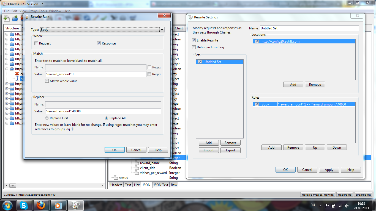
Task: Click the power tray icon
Action: tap(333, 206)
